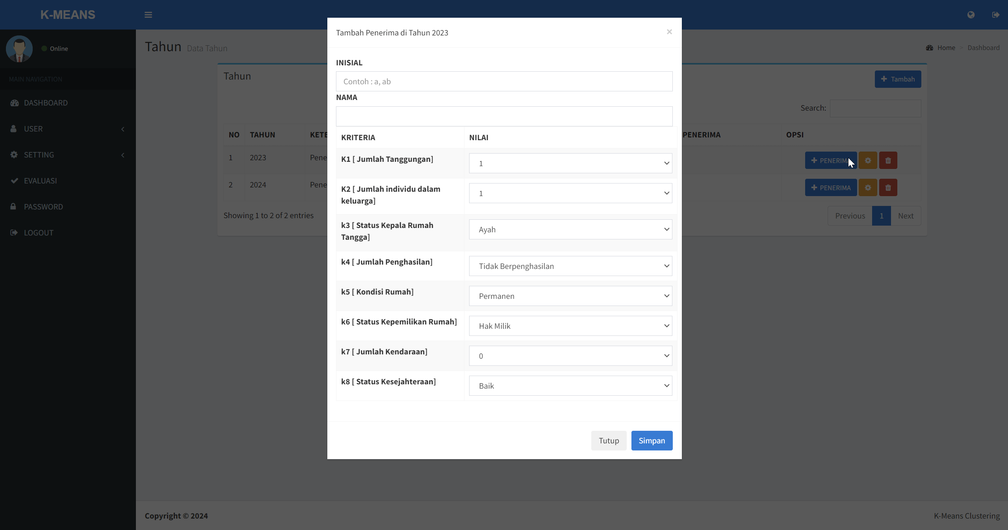Click the hamburger sidebar toggle icon
The image size is (1008, 530).
coord(148,15)
